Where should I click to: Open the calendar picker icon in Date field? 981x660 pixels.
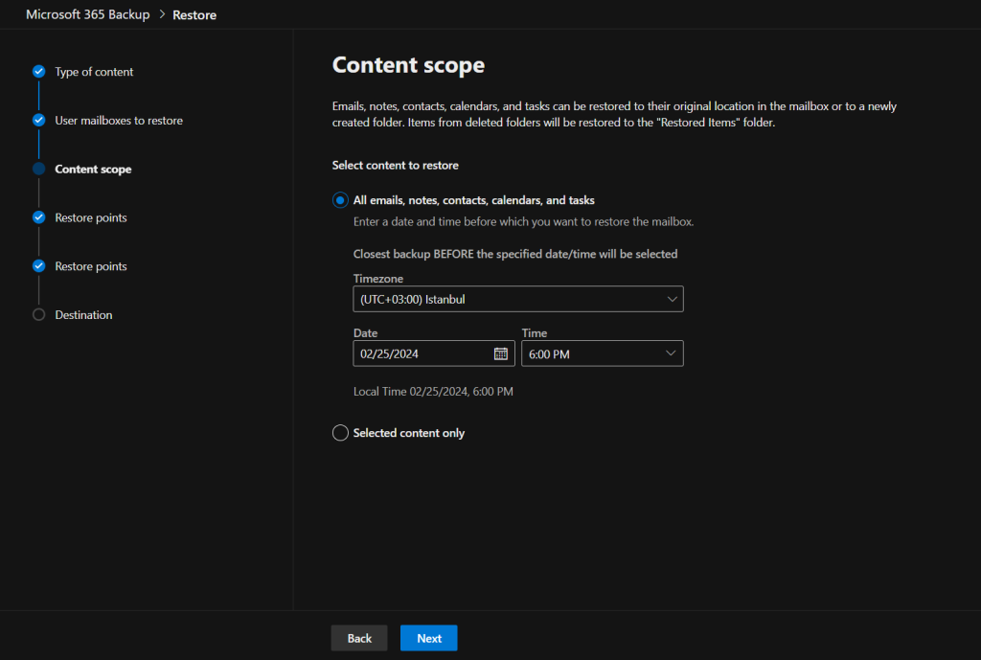500,353
